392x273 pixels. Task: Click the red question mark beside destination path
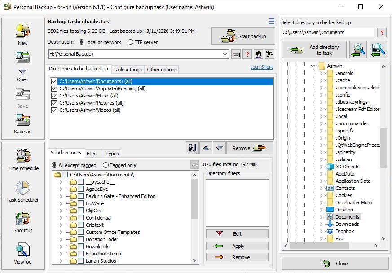click(247, 54)
